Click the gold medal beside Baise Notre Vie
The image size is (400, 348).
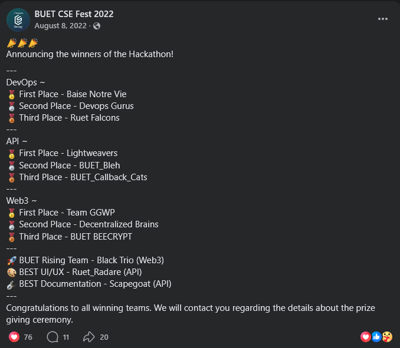pyautogui.click(x=11, y=94)
